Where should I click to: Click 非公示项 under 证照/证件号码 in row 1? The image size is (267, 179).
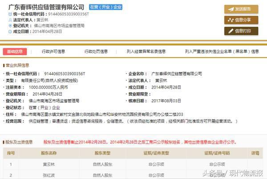pos(217,164)
